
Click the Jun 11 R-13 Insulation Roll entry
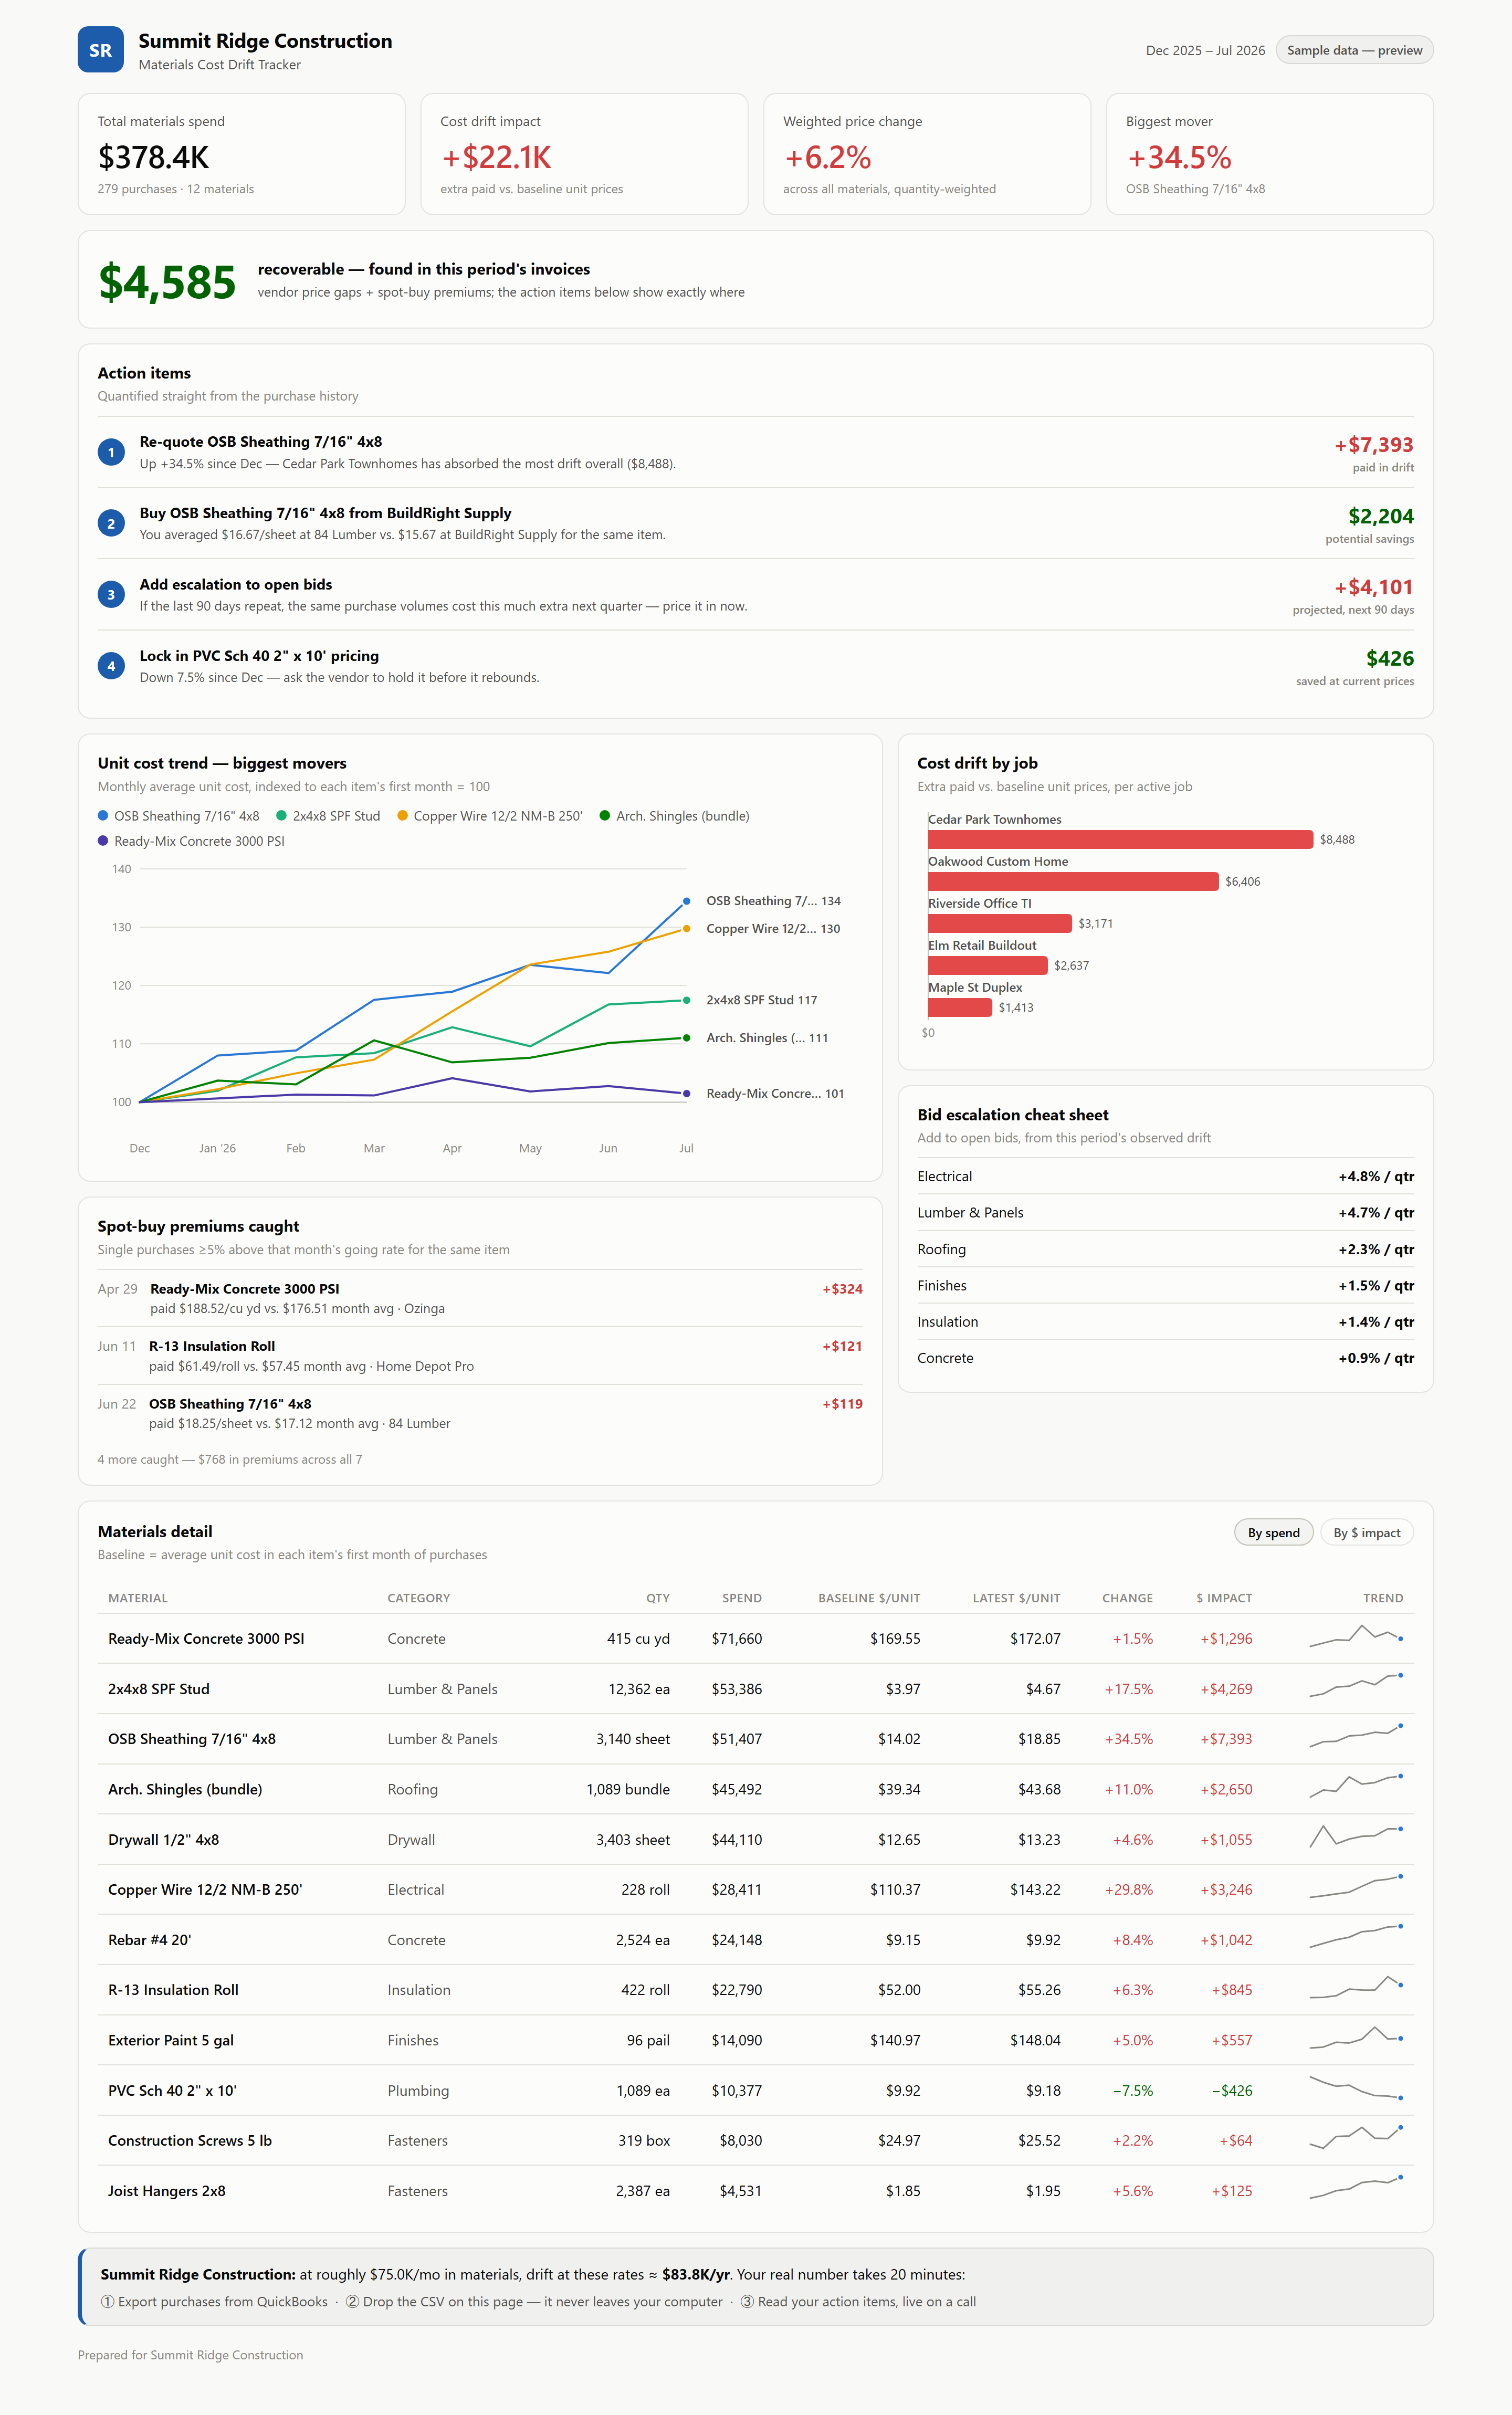(480, 1356)
